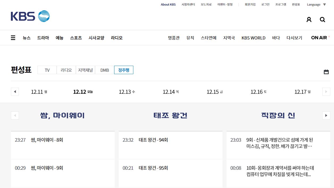Open 바다 menu item
The height and width of the screenshot is (188, 334).
276,38
